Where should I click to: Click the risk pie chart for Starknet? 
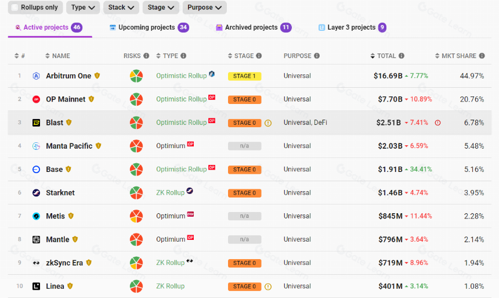click(x=136, y=193)
